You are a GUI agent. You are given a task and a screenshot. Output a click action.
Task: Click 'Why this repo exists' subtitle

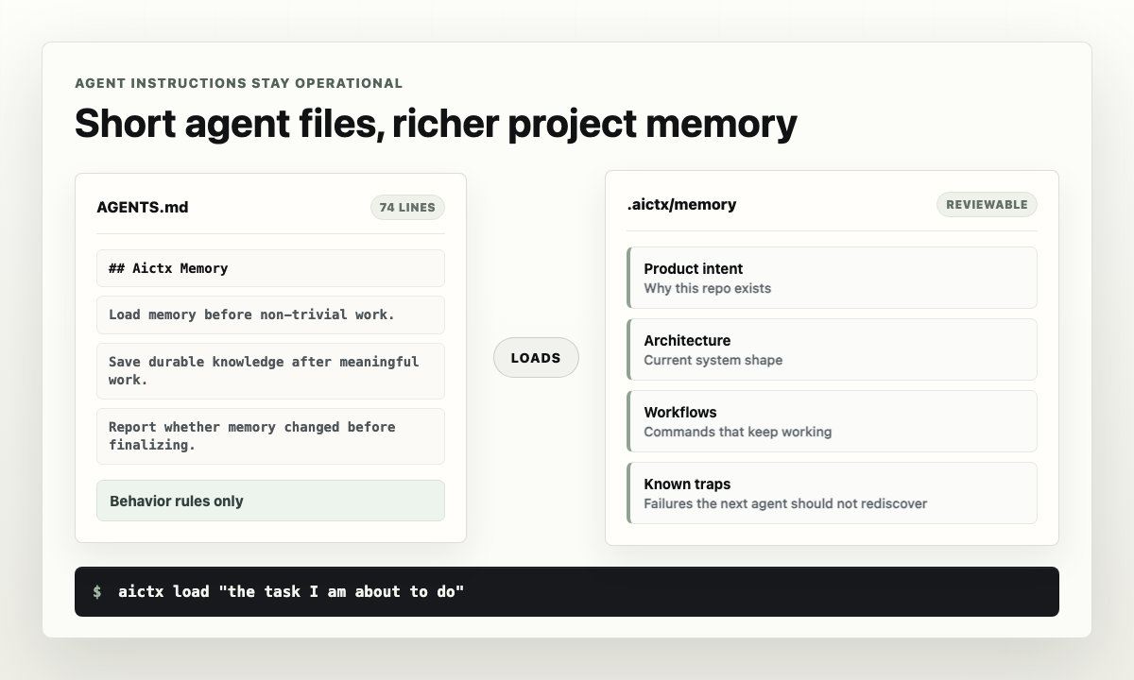(x=708, y=289)
